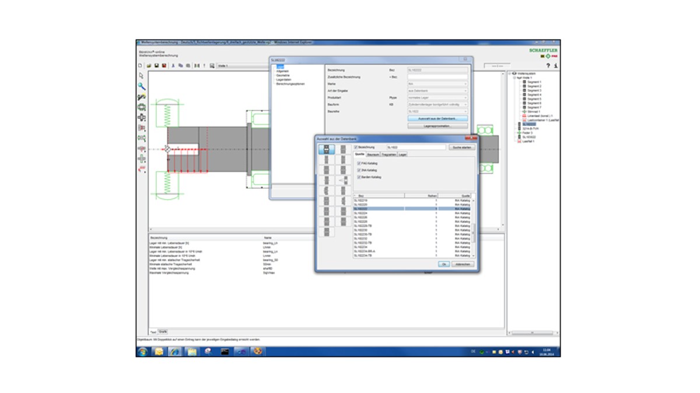Open the Baureihe dropdown
This screenshot has width=700, height=393.
coord(437,111)
